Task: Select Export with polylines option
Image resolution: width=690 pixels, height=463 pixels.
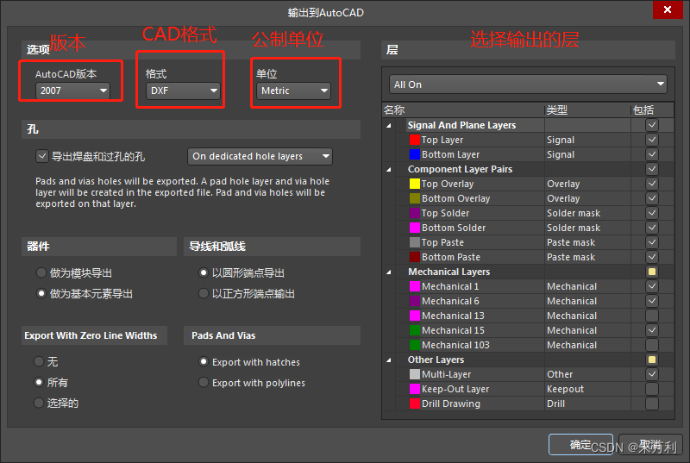Action: click(204, 383)
